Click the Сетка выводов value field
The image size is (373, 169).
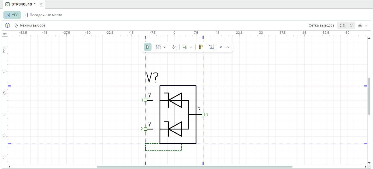tap(343, 25)
